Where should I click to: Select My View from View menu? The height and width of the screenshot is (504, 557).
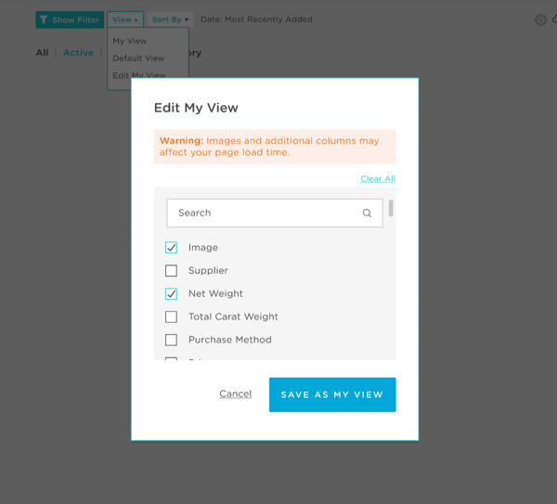pos(130,41)
